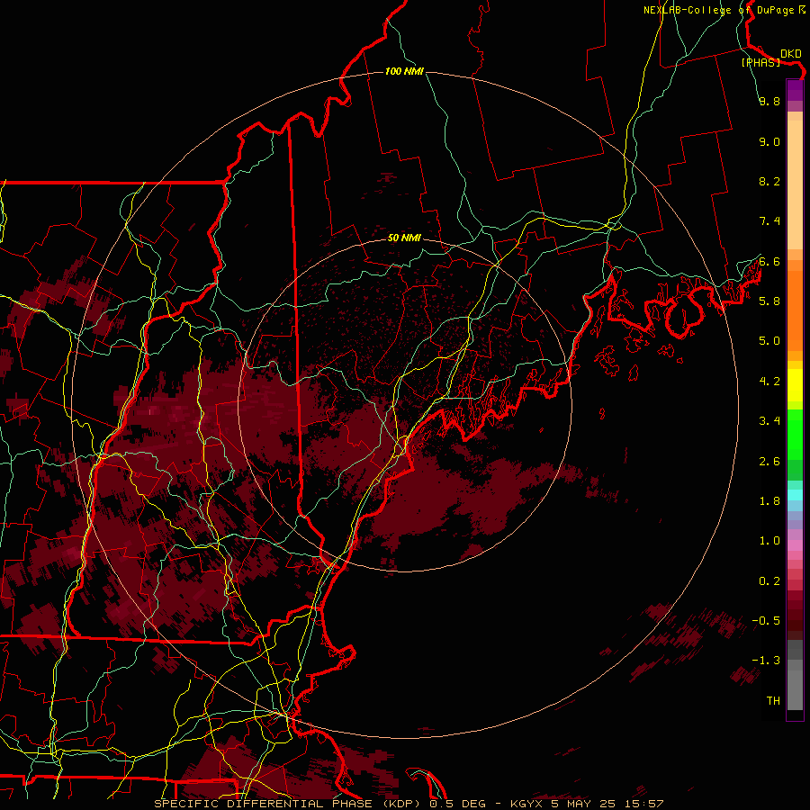Click the 6.6 legend value
The image size is (810, 810).
coord(769,261)
